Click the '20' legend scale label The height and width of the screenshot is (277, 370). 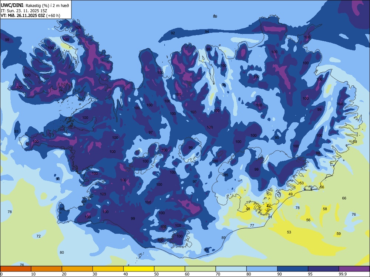tap(64, 274)
